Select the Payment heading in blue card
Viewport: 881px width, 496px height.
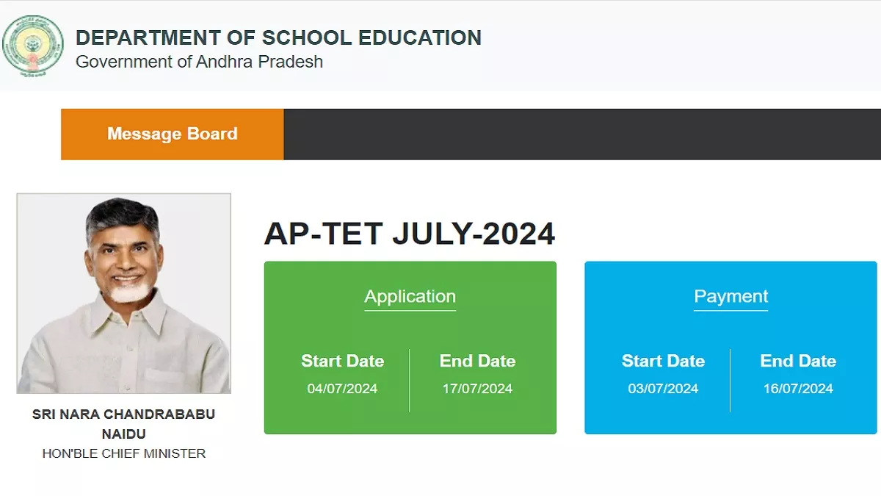click(730, 297)
